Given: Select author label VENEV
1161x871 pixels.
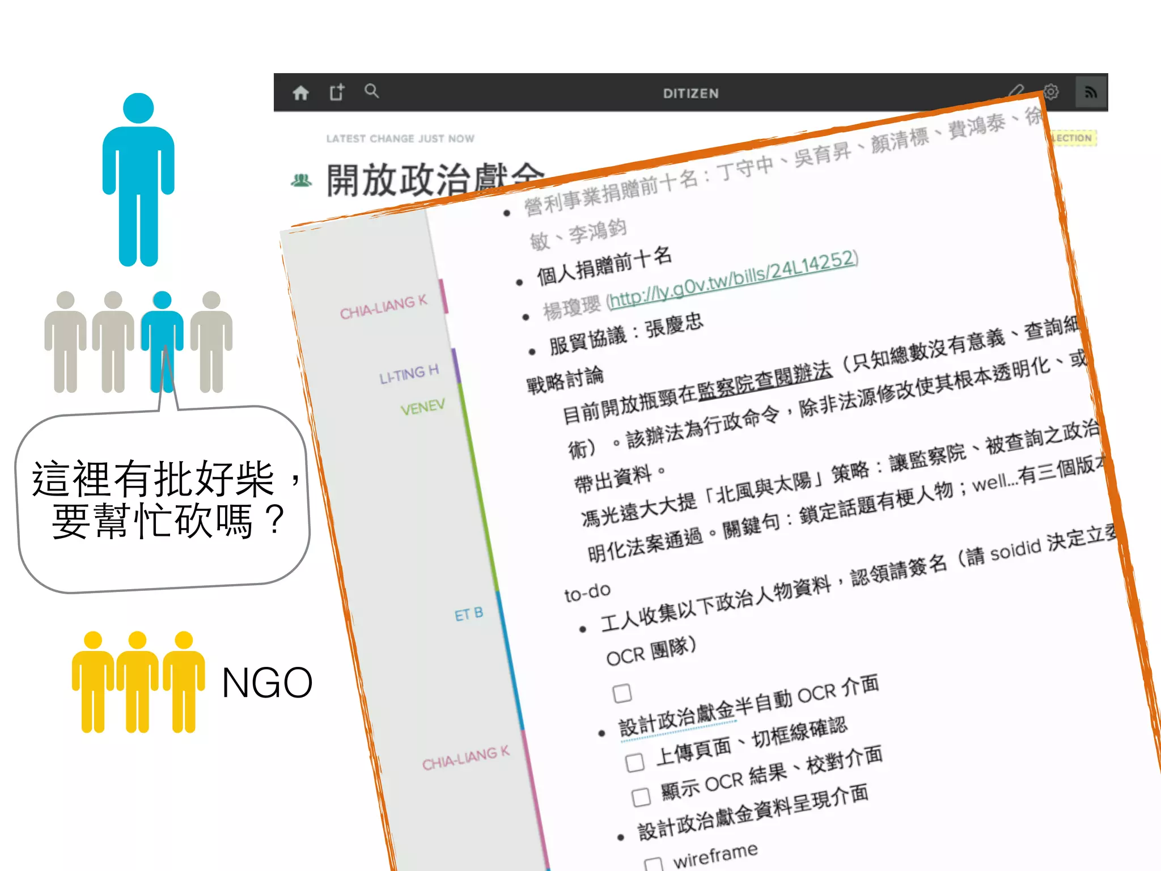Looking at the screenshot, I should pos(422,407).
